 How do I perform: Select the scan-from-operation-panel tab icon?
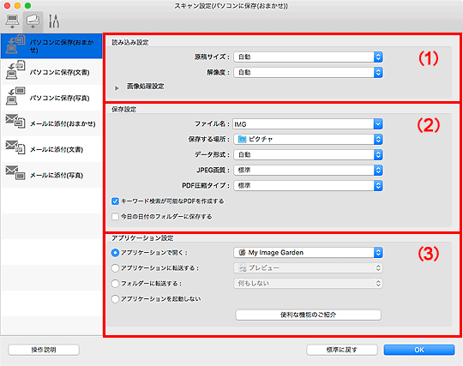[x=33, y=21]
